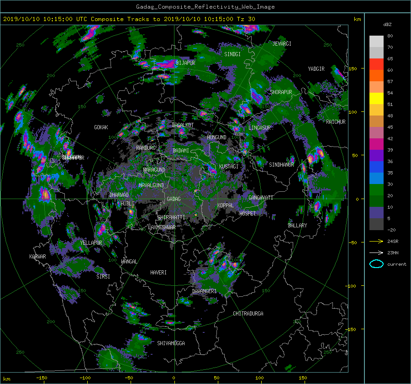This screenshot has height=384, width=411.
Task: Click the -100 tick on right km axis
Action: [352, 286]
